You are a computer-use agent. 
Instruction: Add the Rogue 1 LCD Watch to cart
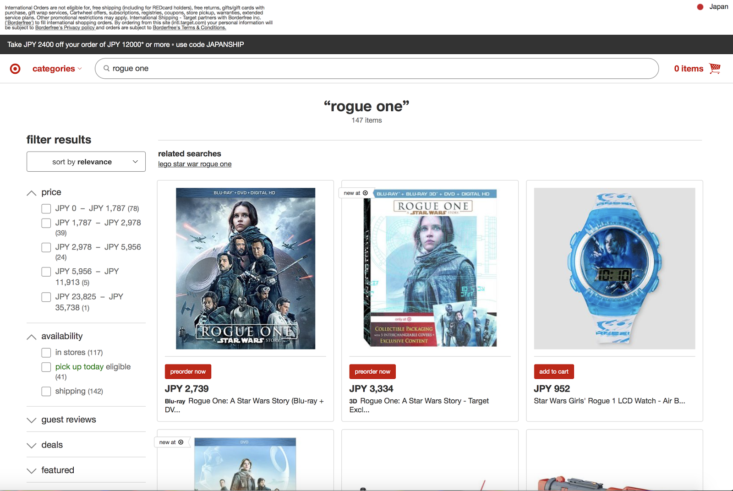tap(554, 371)
